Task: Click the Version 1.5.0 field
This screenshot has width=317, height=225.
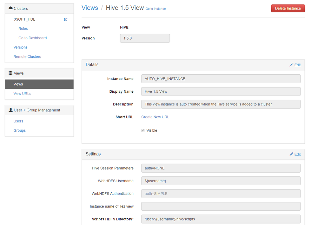Action: (x=145, y=38)
